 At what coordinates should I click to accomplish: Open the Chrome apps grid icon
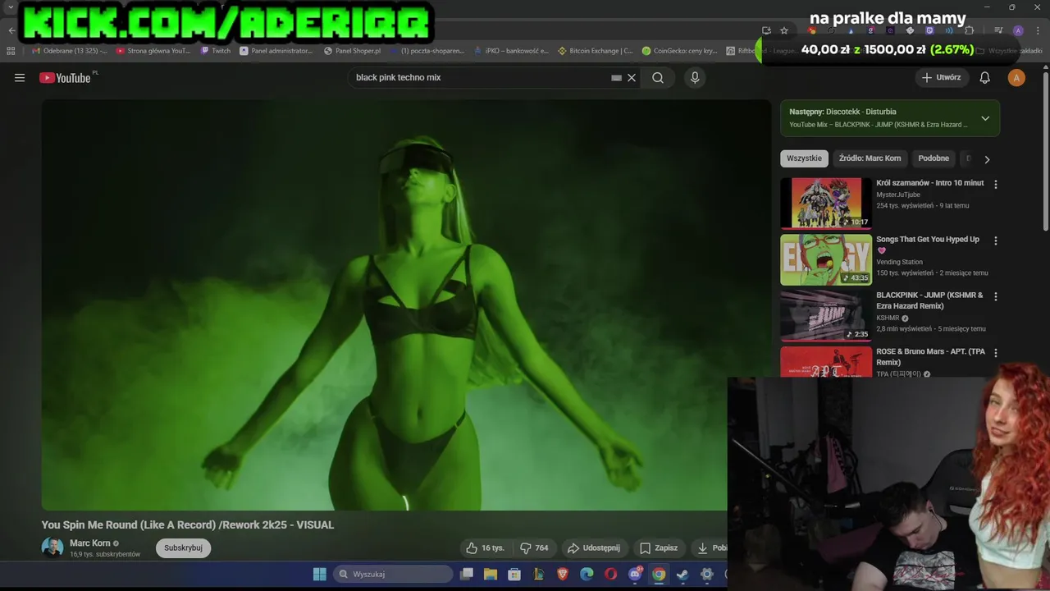coord(11,51)
